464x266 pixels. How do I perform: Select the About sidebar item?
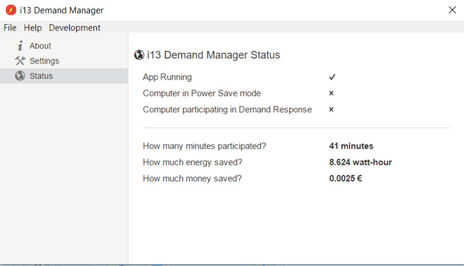pos(40,46)
